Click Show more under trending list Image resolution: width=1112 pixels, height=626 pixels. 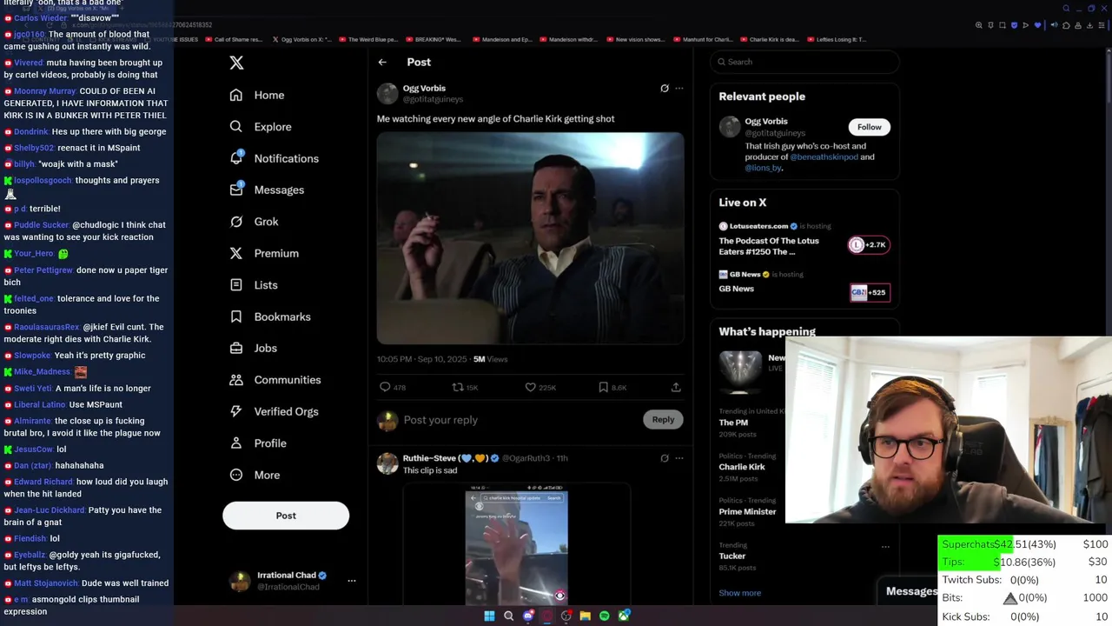point(740,593)
